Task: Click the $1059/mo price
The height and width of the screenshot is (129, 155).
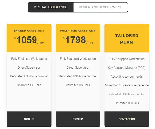Action: point(29,40)
